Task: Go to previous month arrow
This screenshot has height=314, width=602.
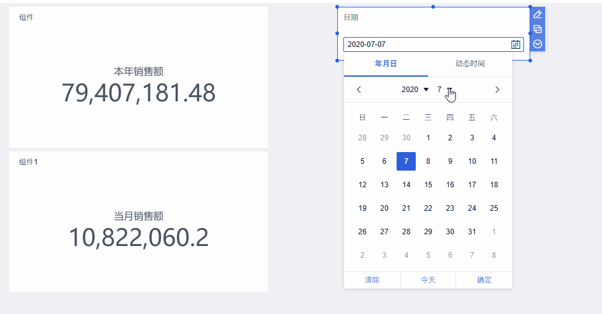Action: pyautogui.click(x=359, y=90)
